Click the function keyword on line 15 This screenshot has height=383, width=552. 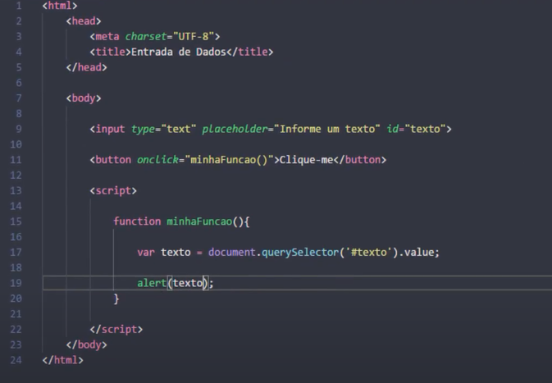point(137,221)
